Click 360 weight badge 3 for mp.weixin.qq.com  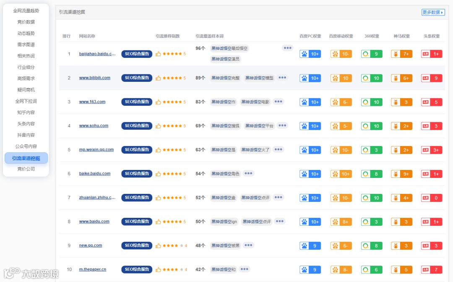pos(372,150)
